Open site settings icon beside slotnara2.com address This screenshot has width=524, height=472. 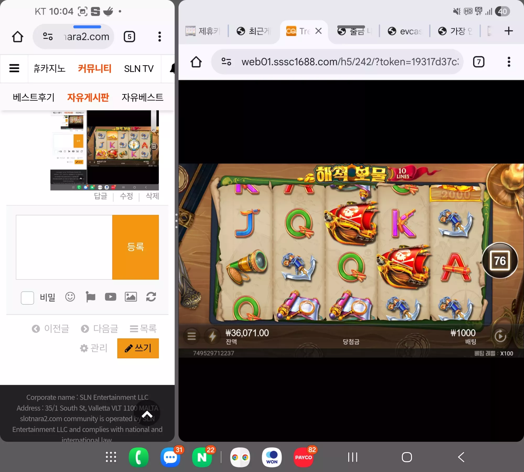tap(48, 36)
